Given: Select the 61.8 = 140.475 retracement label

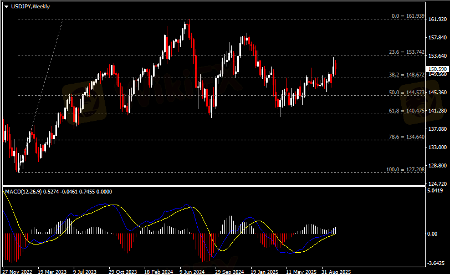Looking at the screenshot, I should pos(407,111).
